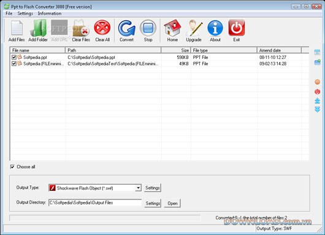Viewport: 325px width, 235px height.
Task: Click Settings button beside Output Directory
Action: 153,203
